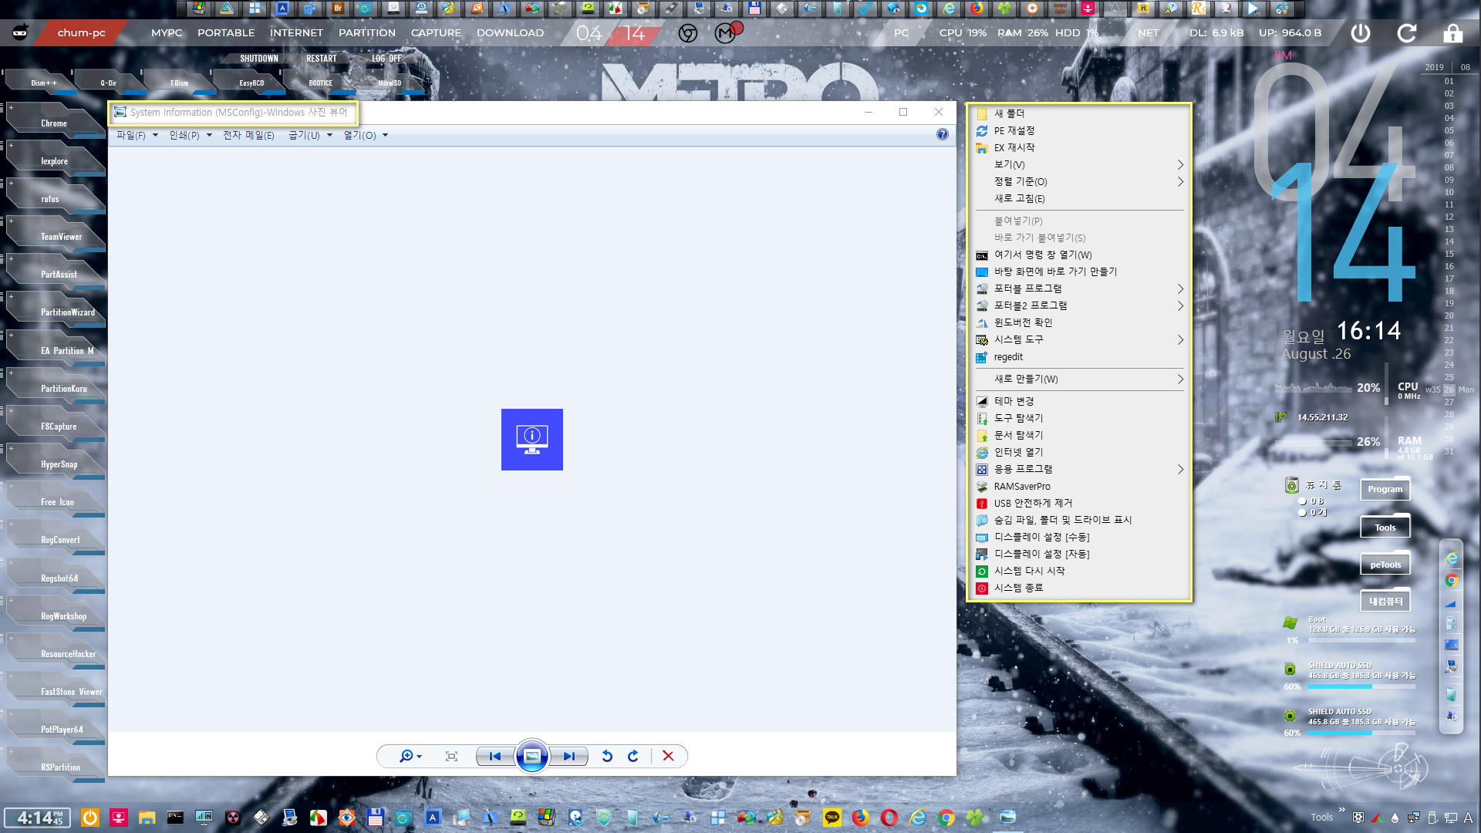Click the 4:14 clock at bottom left
This screenshot has height=833, width=1481.
(x=38, y=818)
